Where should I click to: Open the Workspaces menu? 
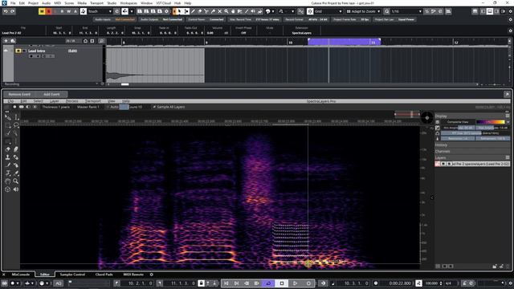click(x=128, y=3)
